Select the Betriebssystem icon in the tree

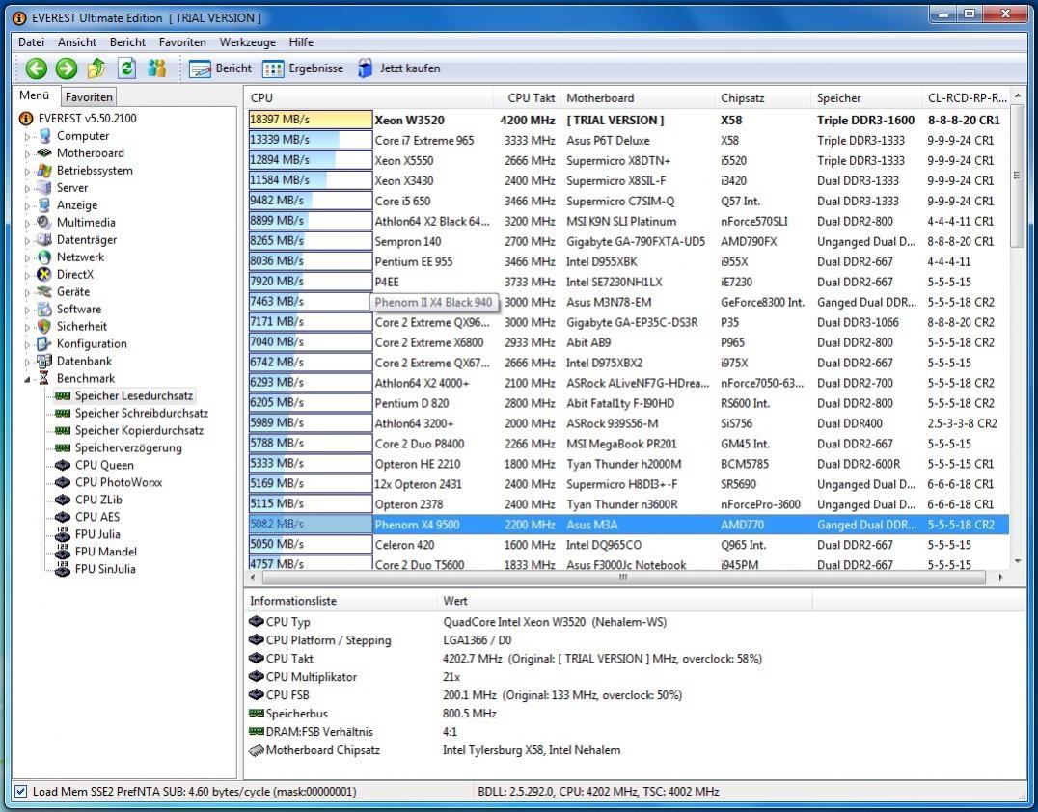(x=45, y=170)
